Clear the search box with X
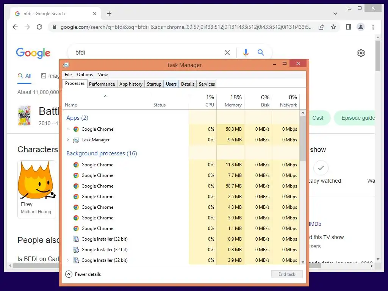The image size is (388, 291). [227, 52]
